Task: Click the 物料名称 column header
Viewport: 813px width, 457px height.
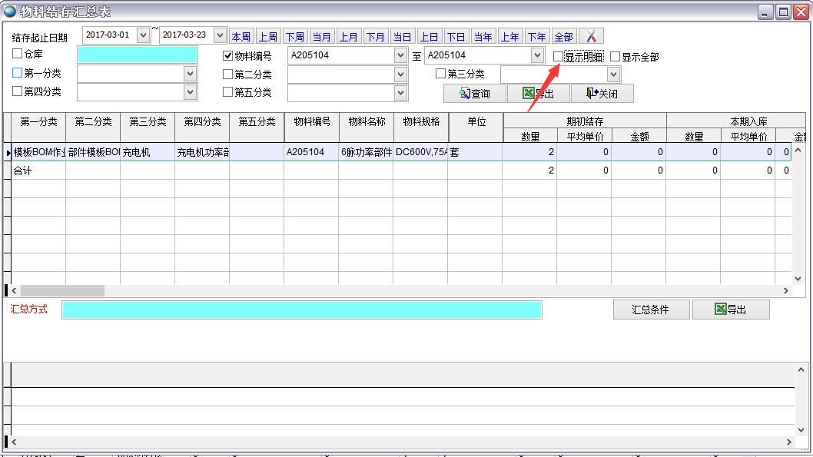Action: tap(366, 121)
